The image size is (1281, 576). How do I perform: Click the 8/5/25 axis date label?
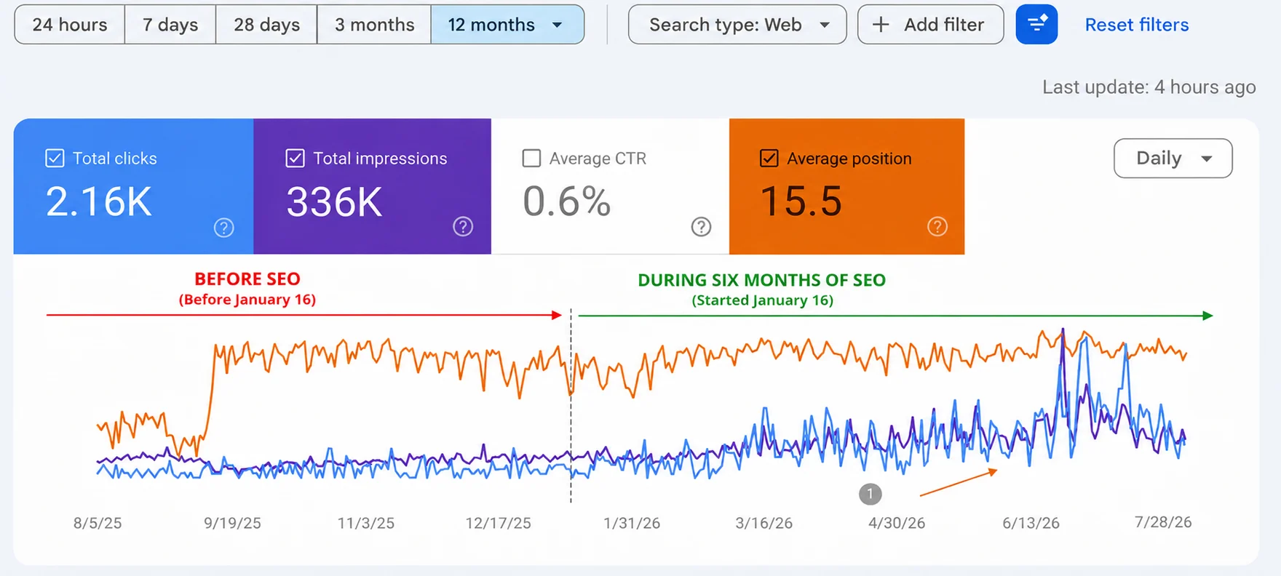pyautogui.click(x=98, y=523)
